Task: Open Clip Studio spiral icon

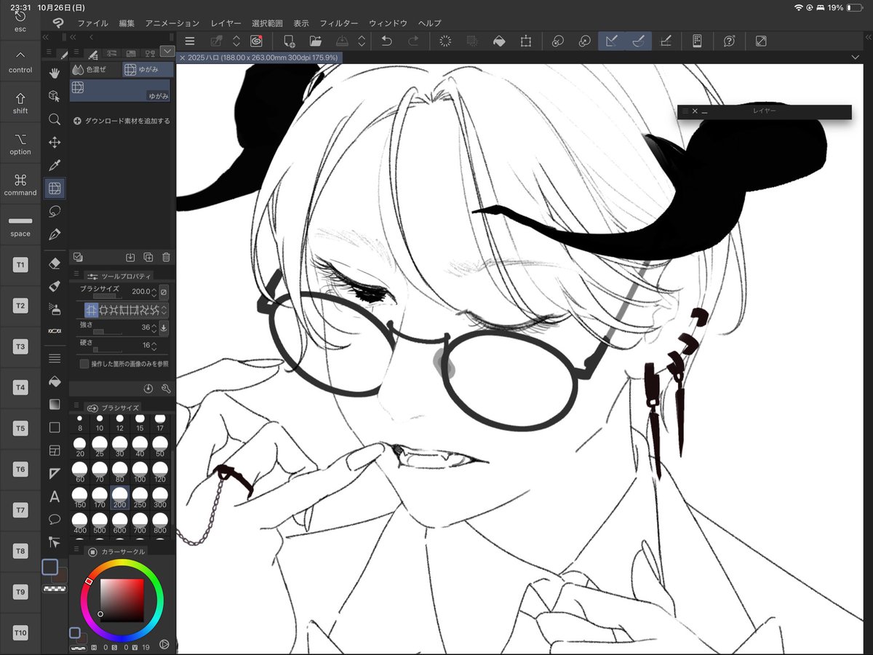Action: 256,41
